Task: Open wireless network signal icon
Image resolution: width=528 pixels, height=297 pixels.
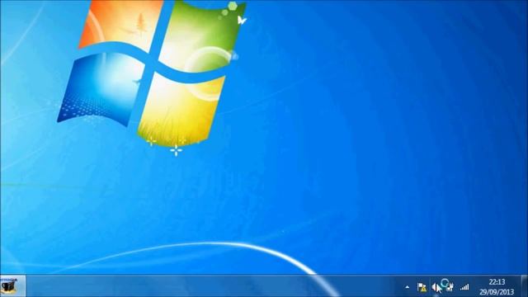Action: [x=464, y=287]
